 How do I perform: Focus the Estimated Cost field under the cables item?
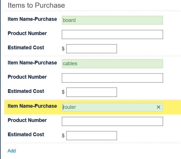91,92
